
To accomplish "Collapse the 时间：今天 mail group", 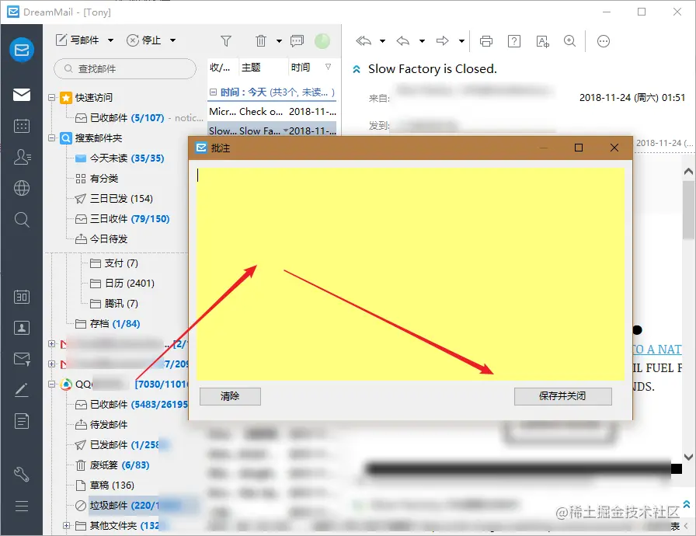I will tap(213, 92).
